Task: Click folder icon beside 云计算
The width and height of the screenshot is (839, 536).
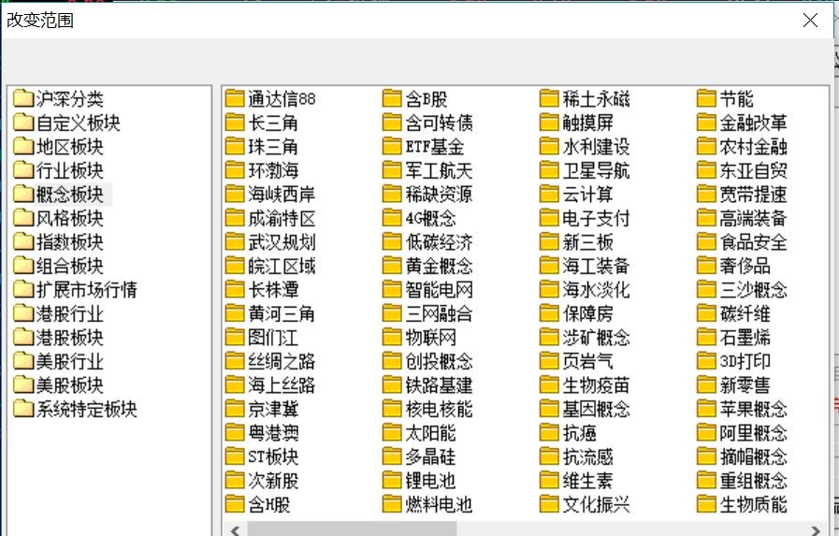Action: [x=549, y=195]
